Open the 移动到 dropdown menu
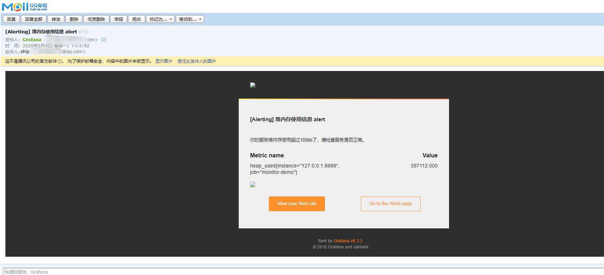Viewport: 604px width, 275px height. tap(190, 19)
